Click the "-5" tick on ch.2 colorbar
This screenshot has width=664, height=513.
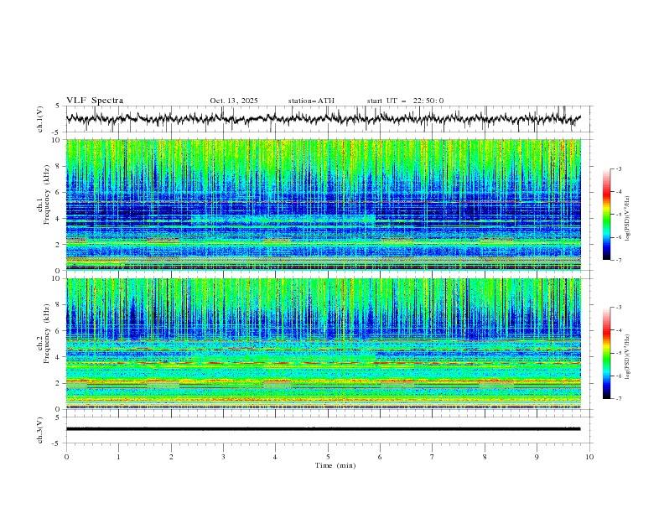point(618,353)
